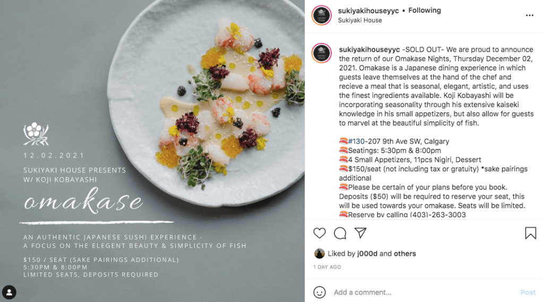
Task: Open the Sukiyaki House location link
Action: (359, 20)
